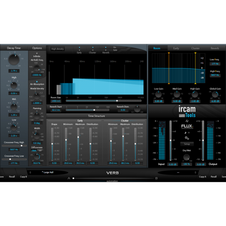Screen dimensions: 226x226
Task: Select Diffuseness clust. option
Action: (34, 151)
